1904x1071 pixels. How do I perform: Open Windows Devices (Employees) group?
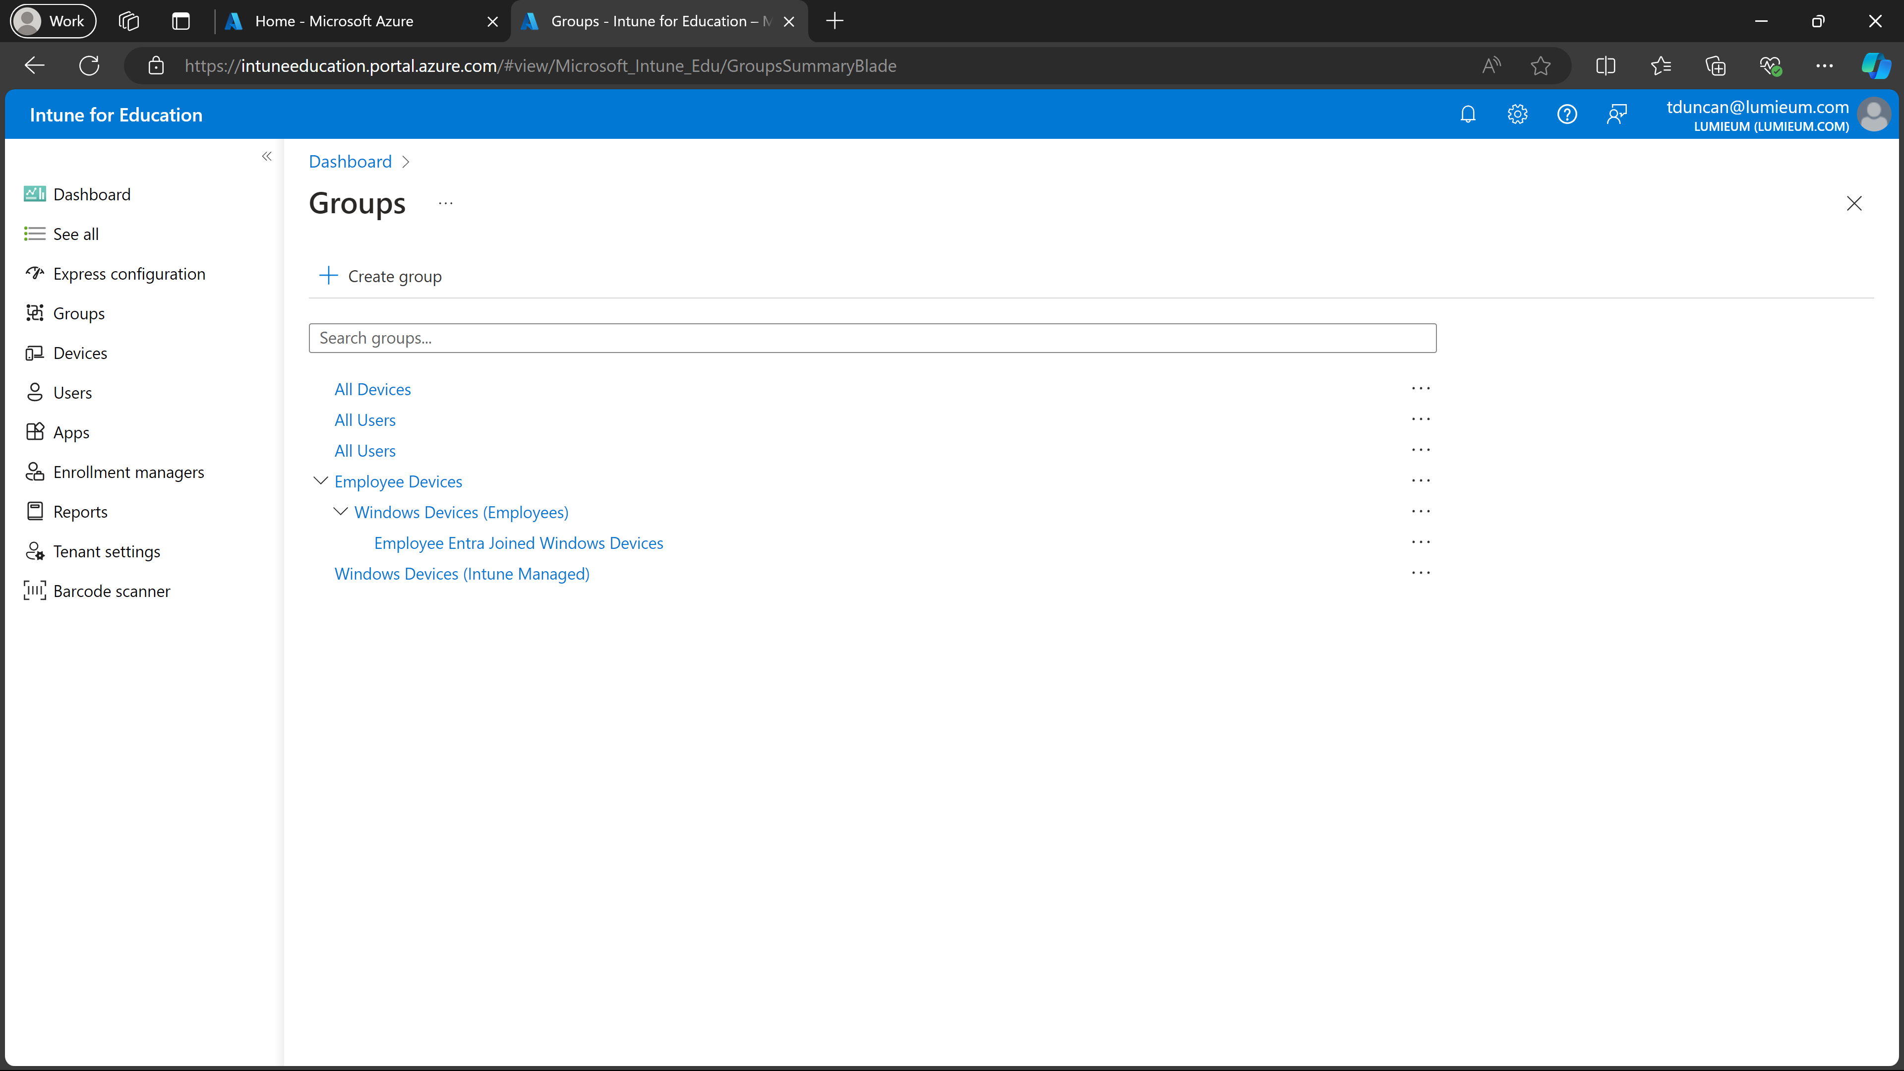point(461,512)
